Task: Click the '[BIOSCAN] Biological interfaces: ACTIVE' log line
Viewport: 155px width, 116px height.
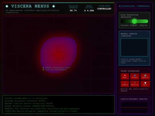Action: tap(25, 101)
